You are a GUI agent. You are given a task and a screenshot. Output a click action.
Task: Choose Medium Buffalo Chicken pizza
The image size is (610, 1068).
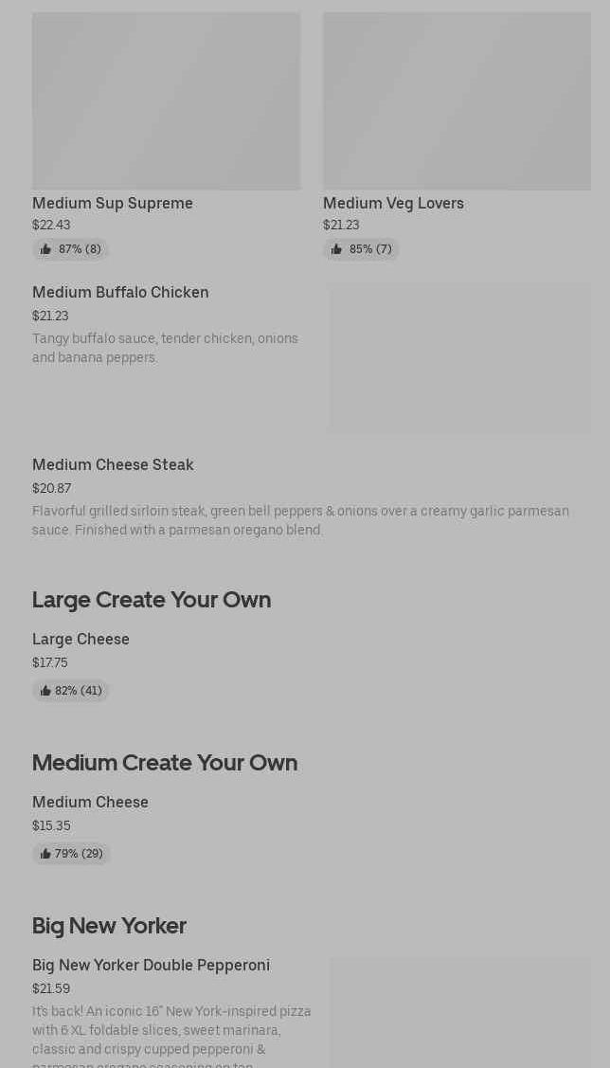120,293
